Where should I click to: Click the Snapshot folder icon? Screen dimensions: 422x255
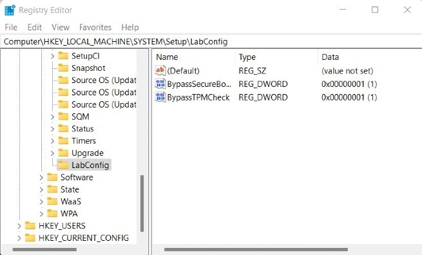point(63,68)
